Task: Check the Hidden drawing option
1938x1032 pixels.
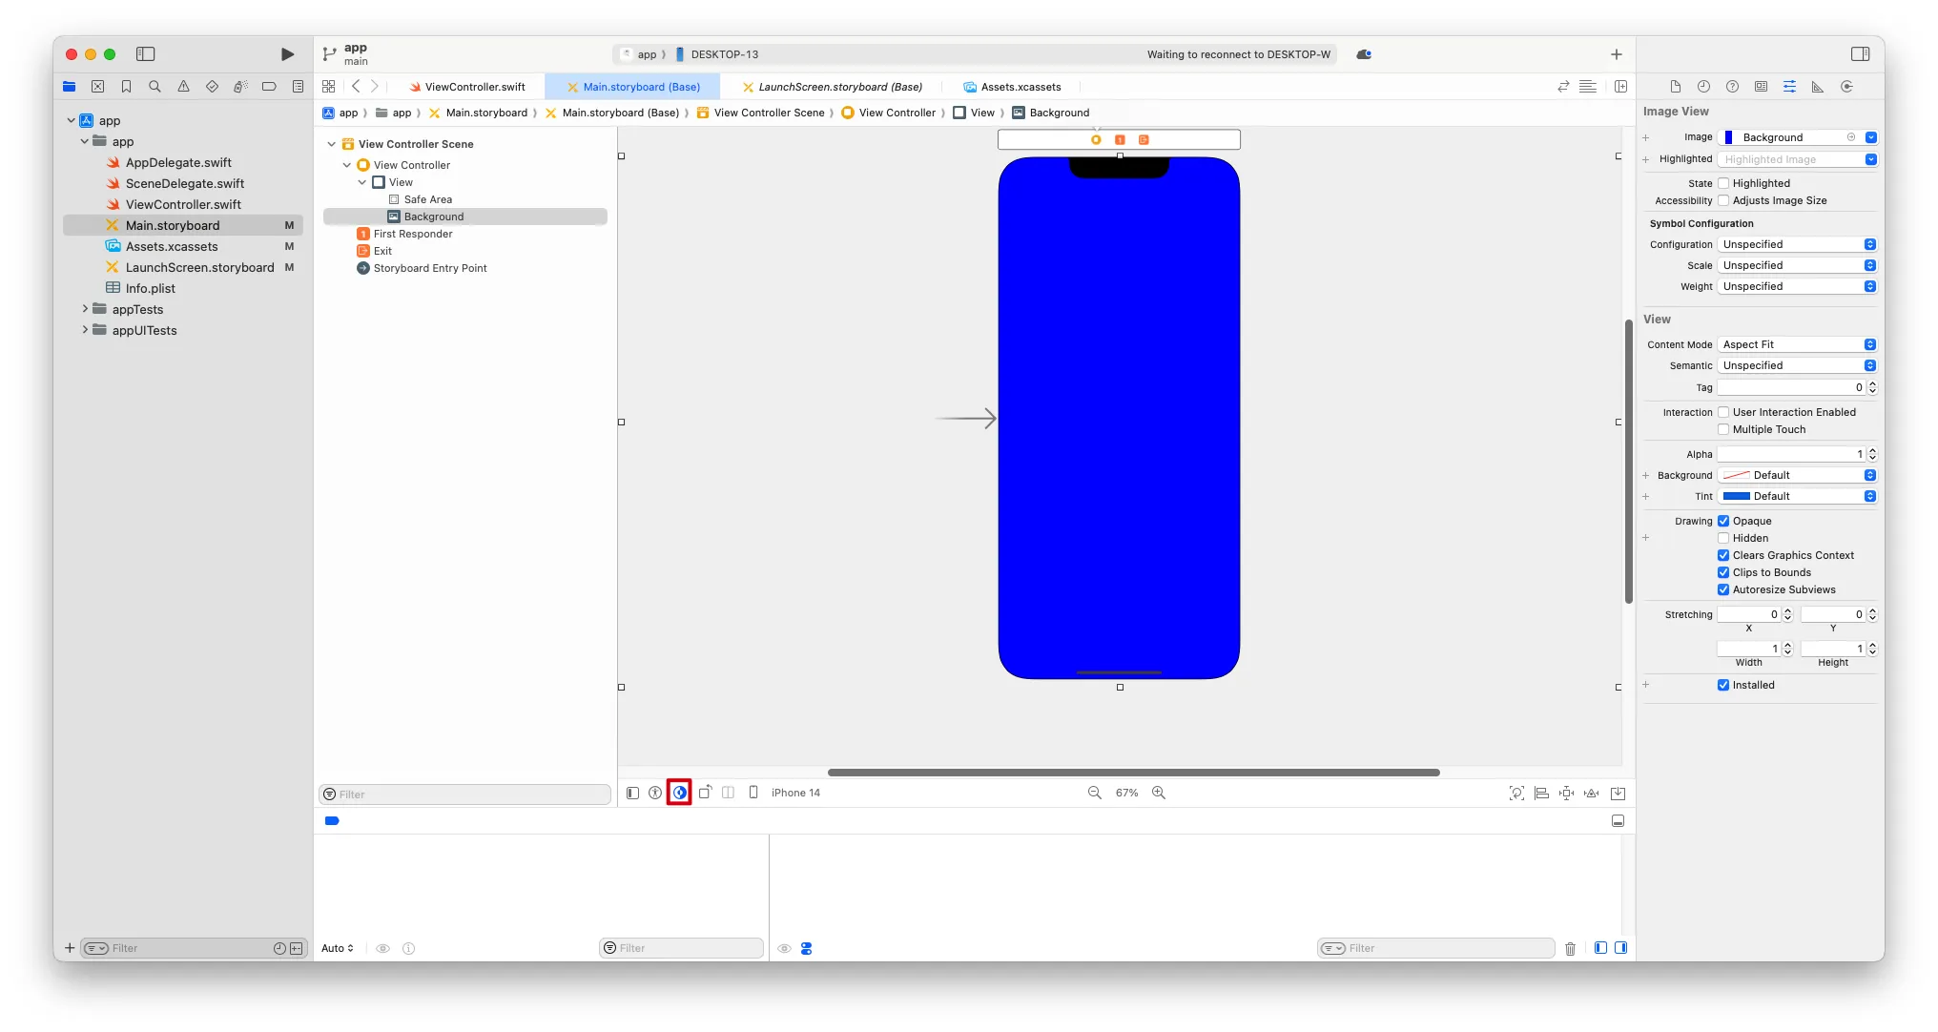Action: [x=1723, y=538]
